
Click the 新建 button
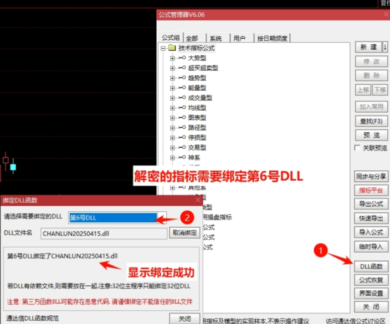click(x=368, y=47)
